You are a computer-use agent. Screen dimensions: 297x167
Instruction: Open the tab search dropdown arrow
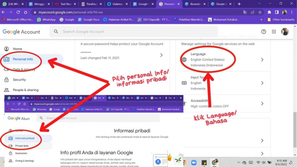click(259, 3)
